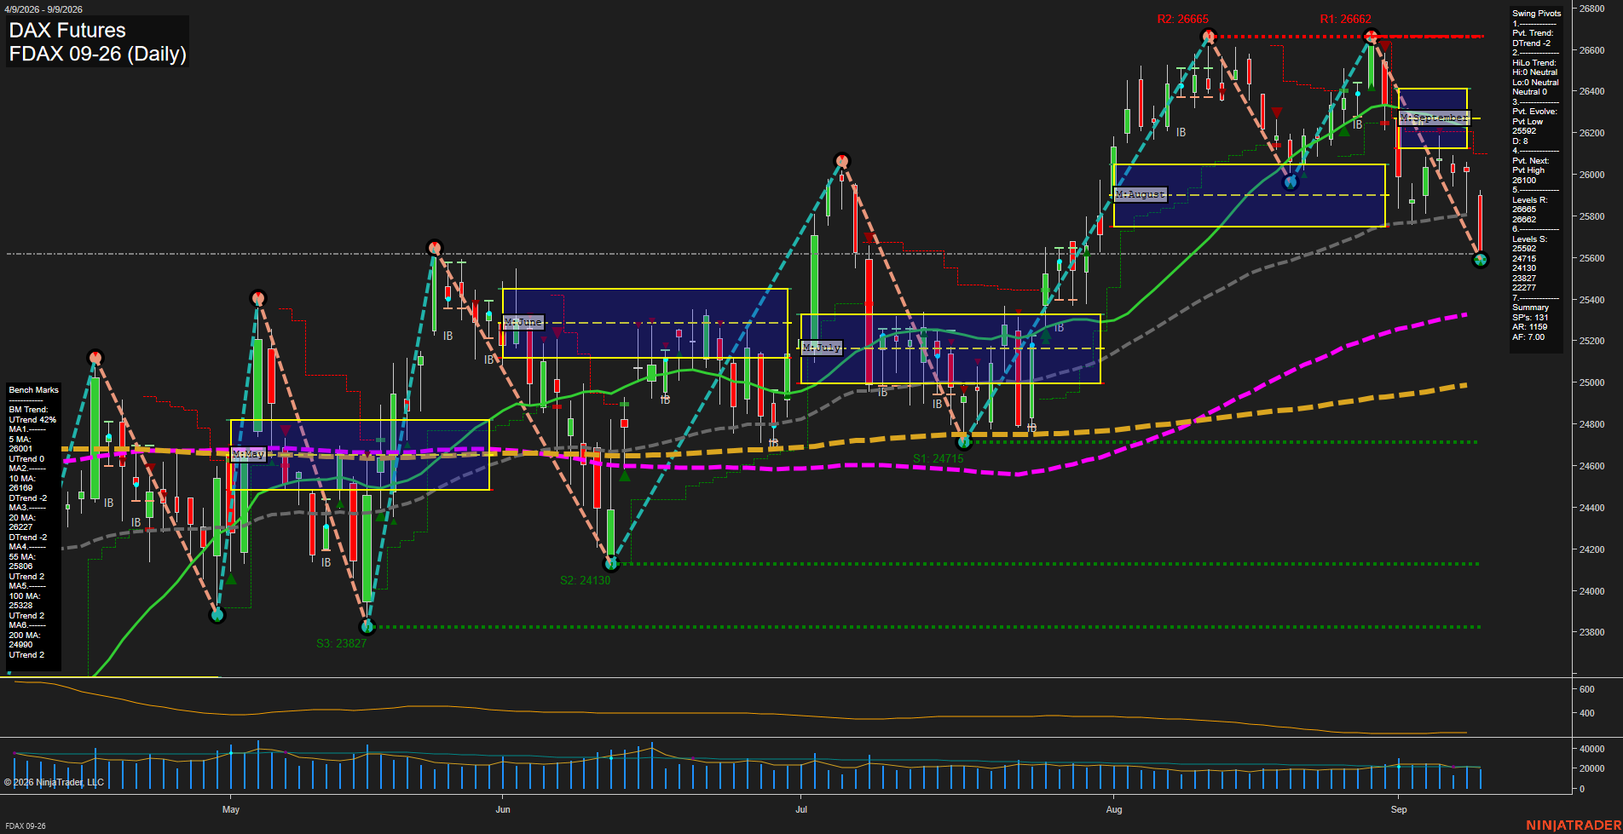Click the Aug label on the time axis
The height and width of the screenshot is (834, 1623).
[x=1114, y=809]
